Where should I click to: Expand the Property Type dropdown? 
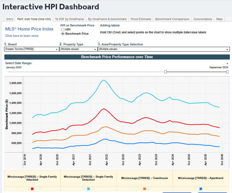point(78,49)
